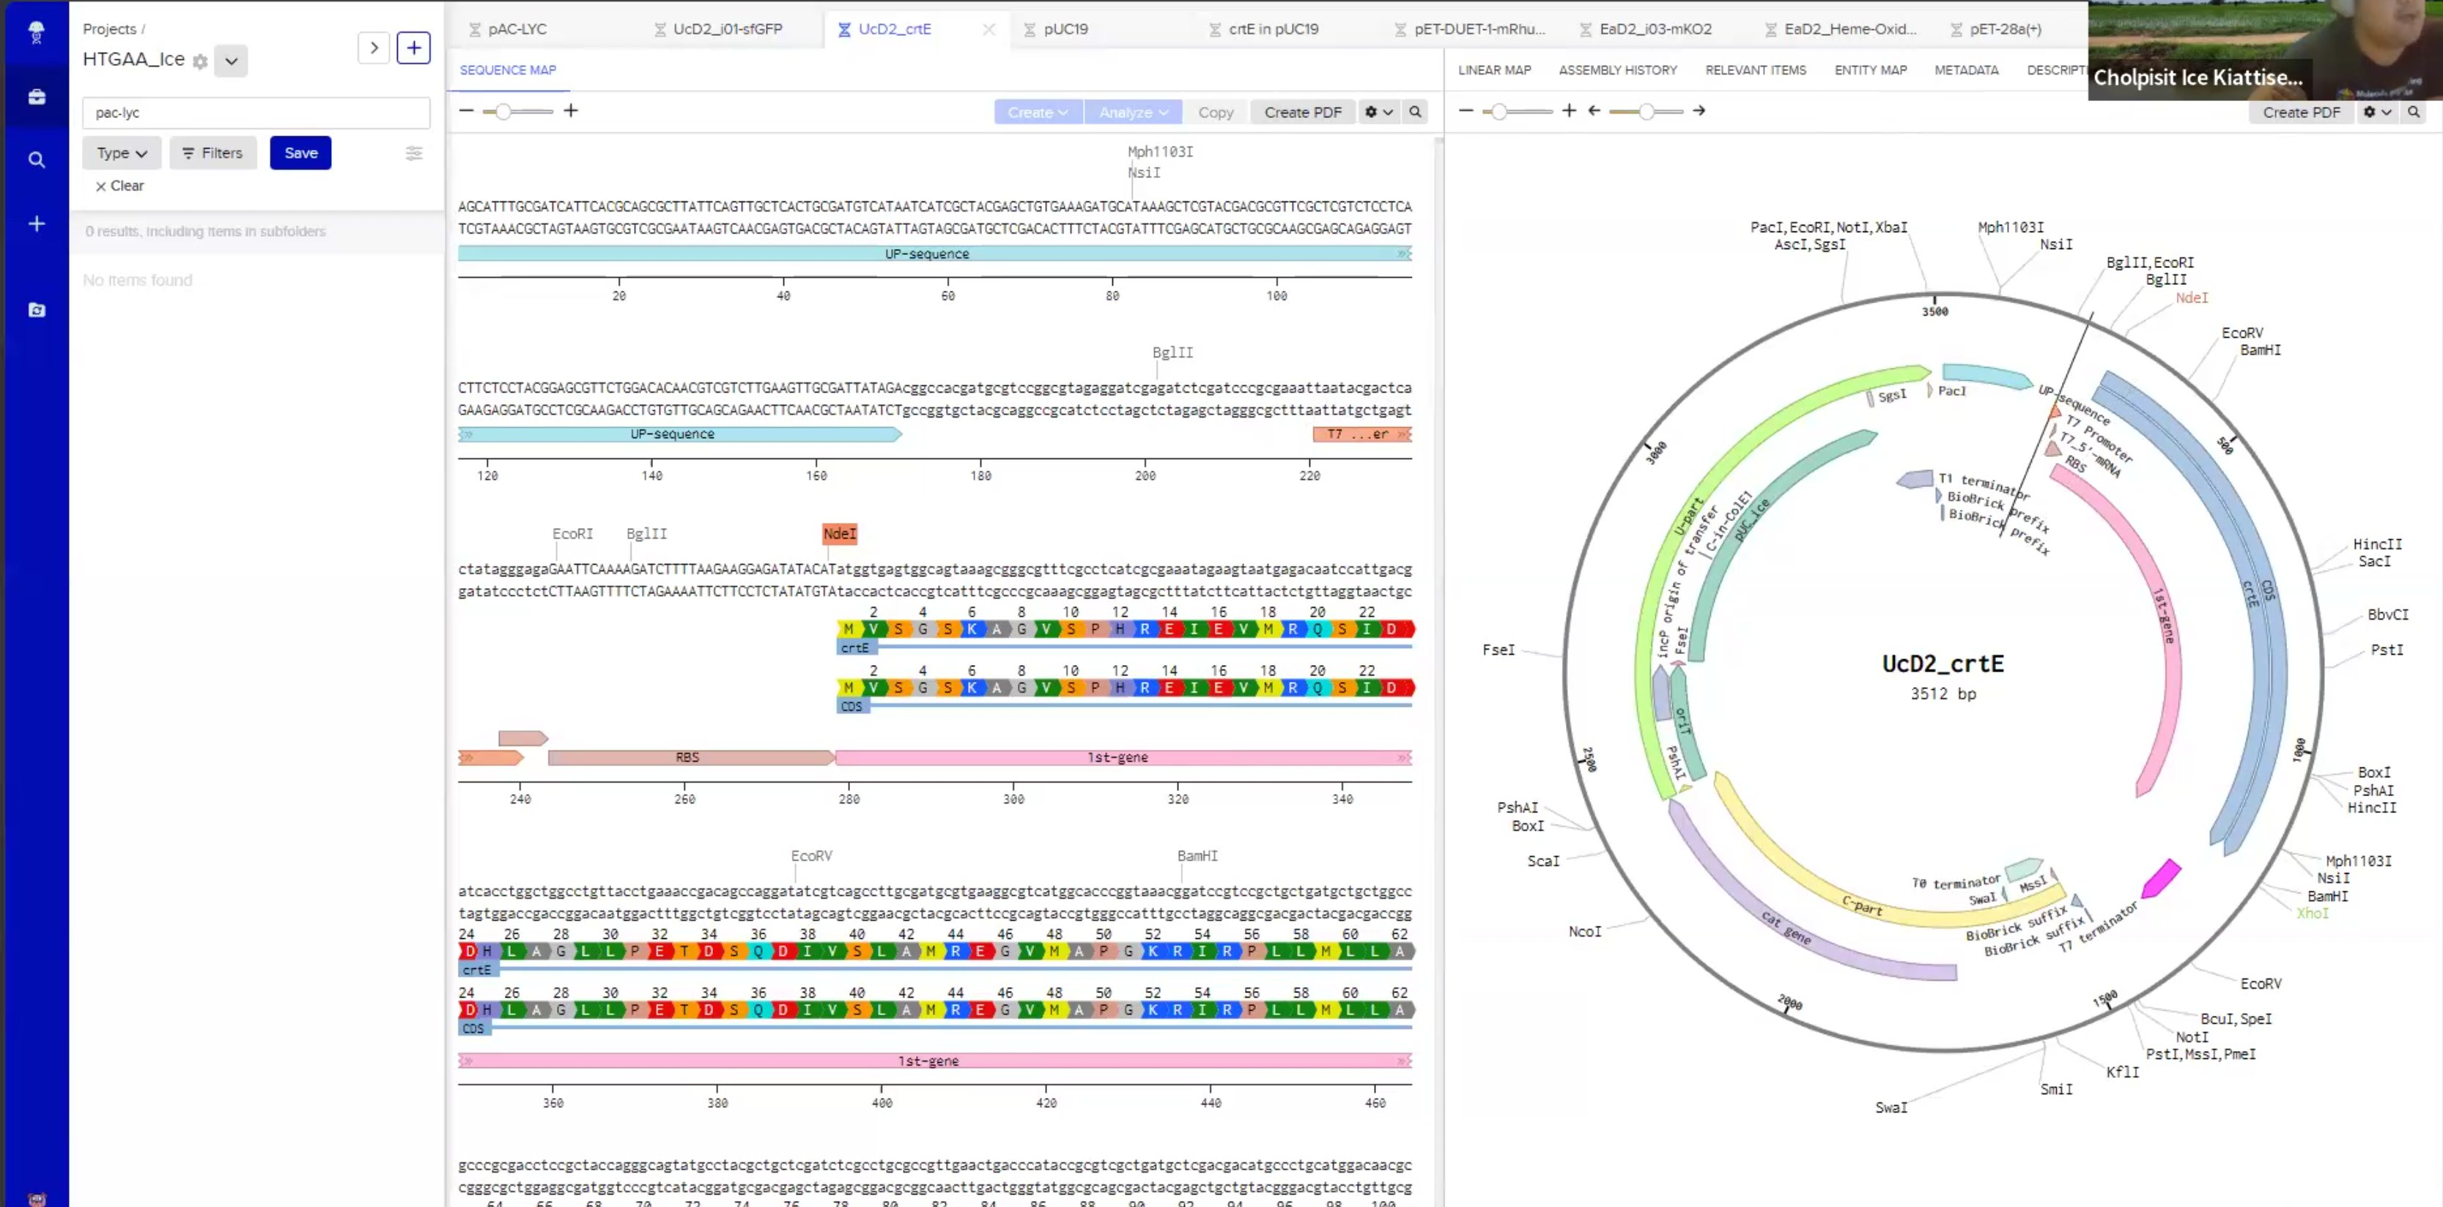Image resolution: width=2443 pixels, height=1207 pixels.
Task: Select the XhoI label on plasmid map
Action: pos(2311,913)
